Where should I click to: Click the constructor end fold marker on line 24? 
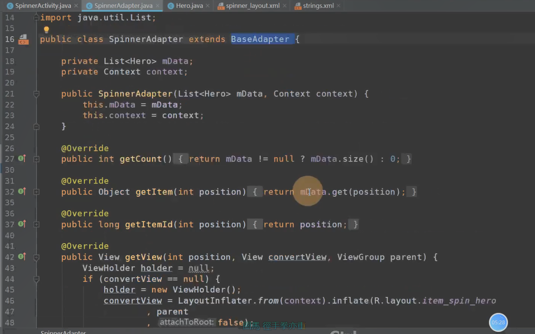tap(36, 127)
